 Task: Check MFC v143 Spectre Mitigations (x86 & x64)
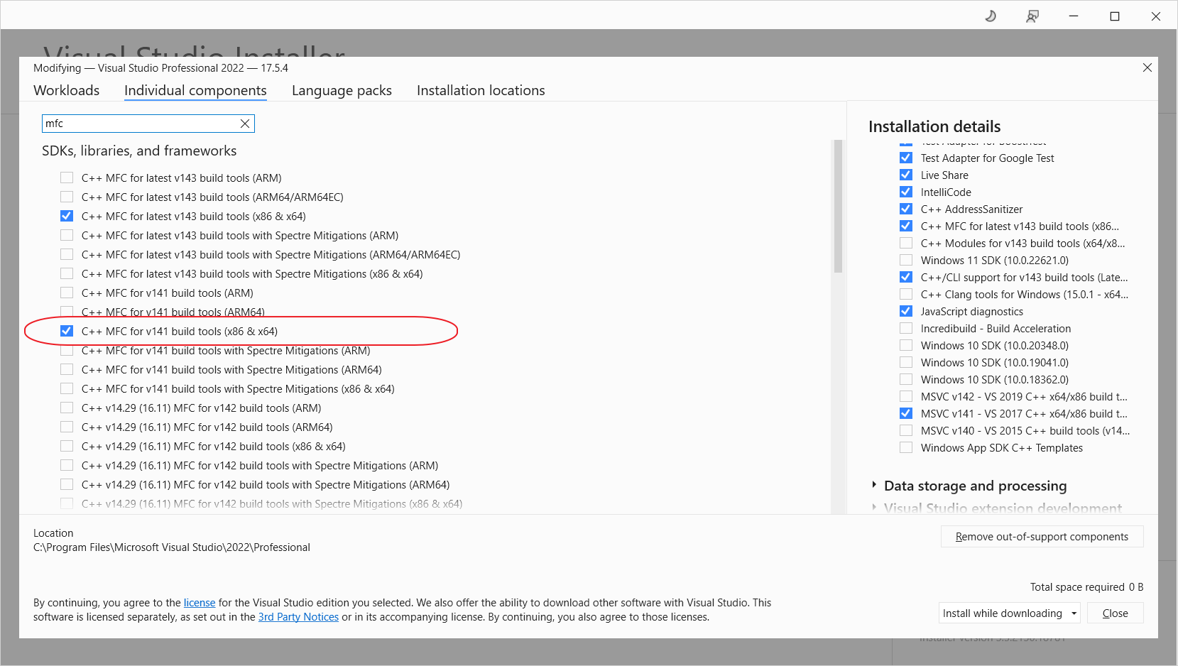coord(67,273)
